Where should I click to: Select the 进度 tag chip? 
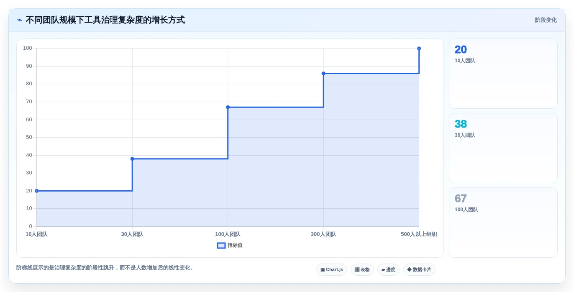[x=388, y=270]
